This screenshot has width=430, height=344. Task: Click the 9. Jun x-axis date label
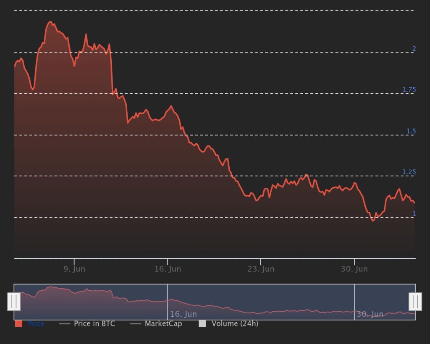74,269
